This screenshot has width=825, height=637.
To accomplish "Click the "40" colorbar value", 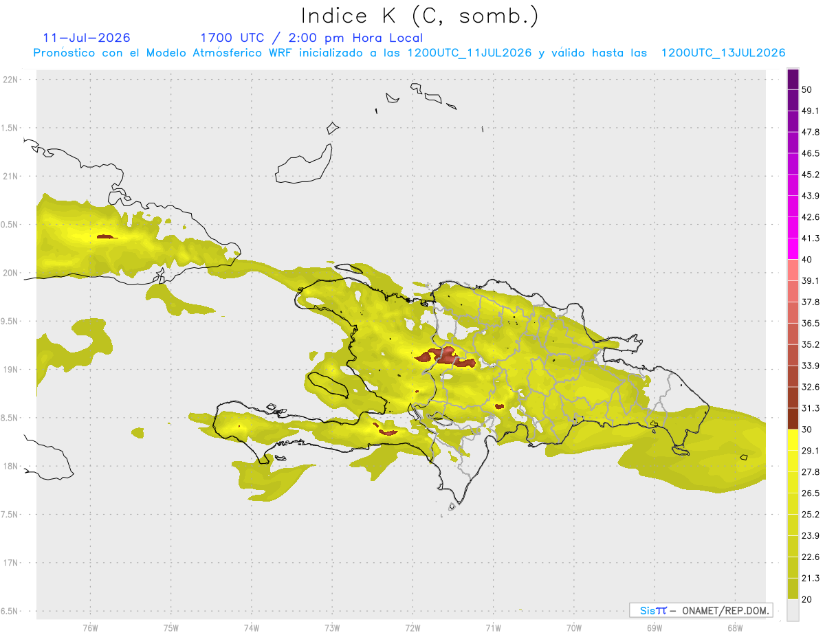I will coord(807,260).
